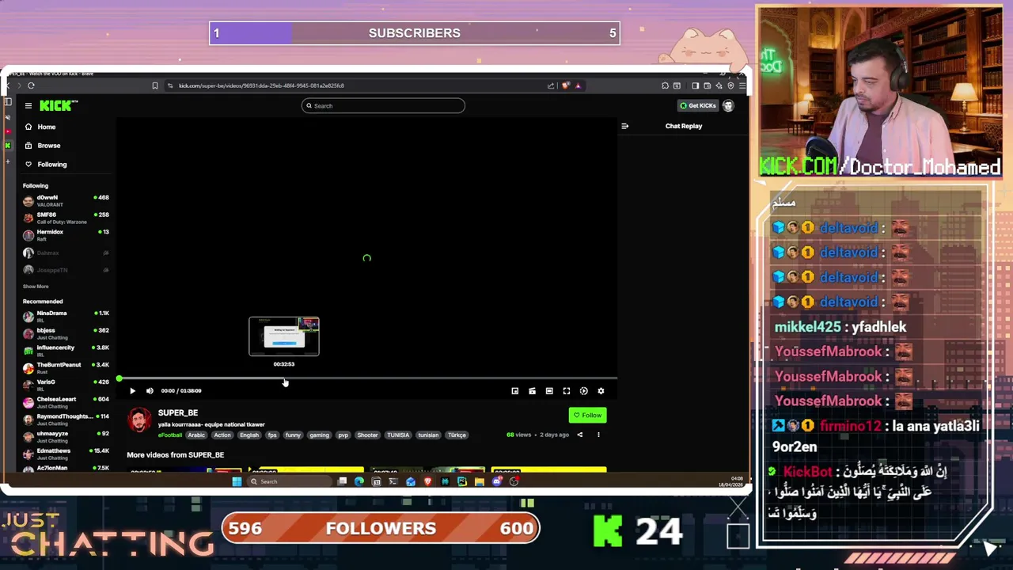Open browser extensions puzzle icon
This screenshot has height=570, width=1013.
[665, 85]
